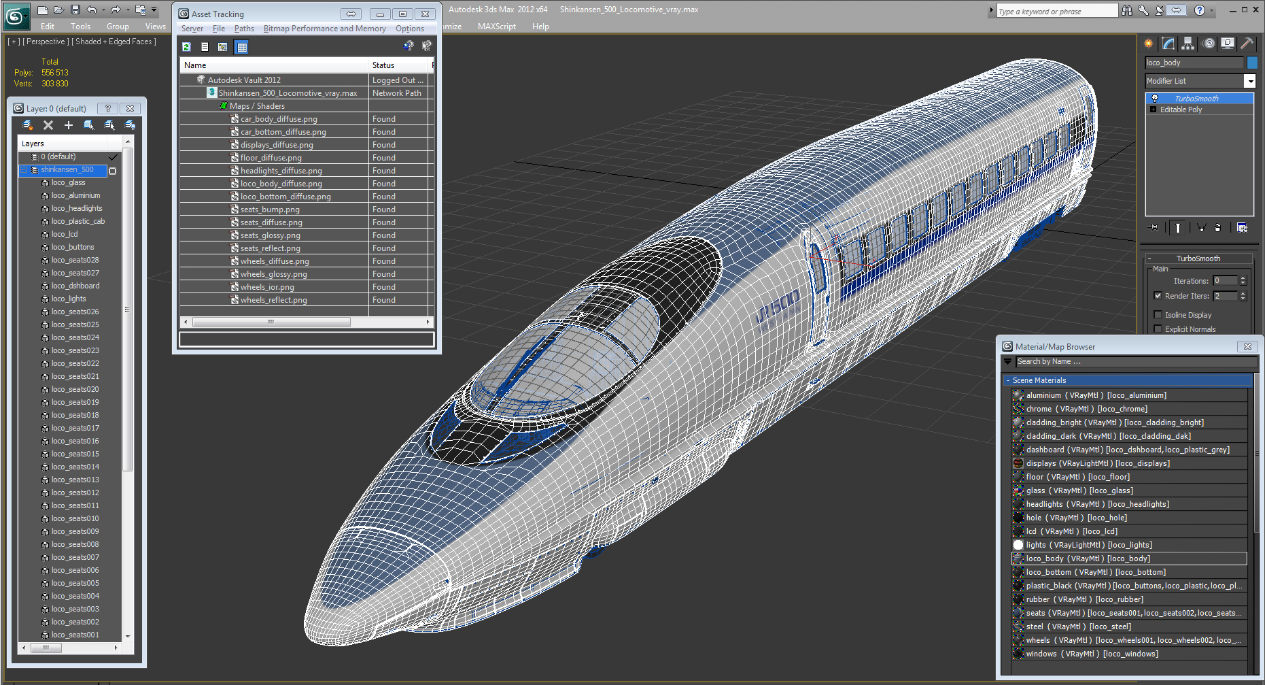Click Remove Modifier trash icon

[x=1218, y=228]
